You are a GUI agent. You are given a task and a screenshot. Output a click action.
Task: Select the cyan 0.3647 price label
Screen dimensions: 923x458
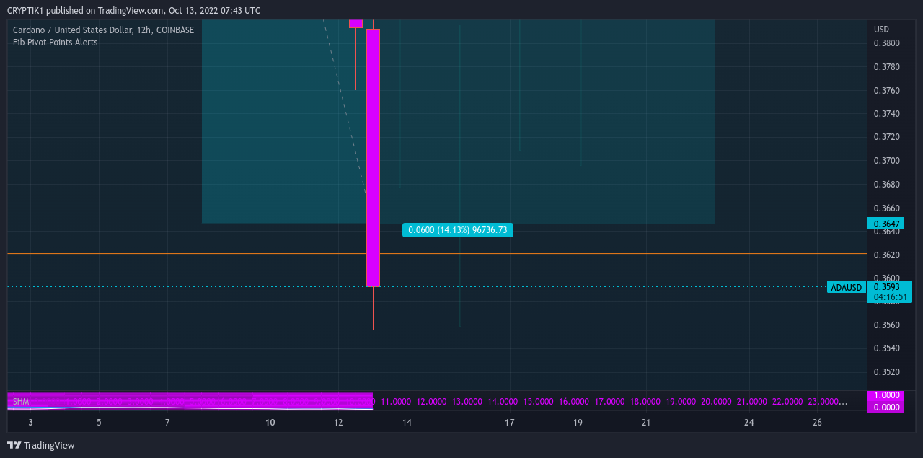tap(885, 224)
